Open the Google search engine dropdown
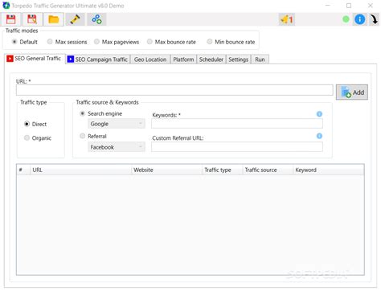The height and width of the screenshot is (291, 381). [x=117, y=124]
